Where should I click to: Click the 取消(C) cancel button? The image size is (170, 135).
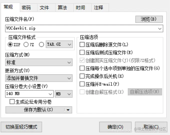(151, 127)
